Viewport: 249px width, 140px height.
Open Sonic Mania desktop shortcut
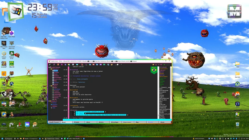coord(4,115)
